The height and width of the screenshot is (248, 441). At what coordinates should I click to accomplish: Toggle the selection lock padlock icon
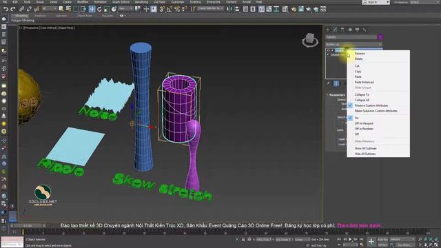click(x=243, y=239)
